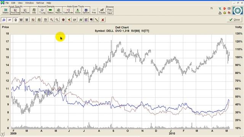Click the orange left arrow icon
The width and height of the screenshot is (244, 137).
pos(69,20)
